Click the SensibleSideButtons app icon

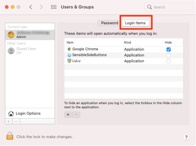pos(69,55)
